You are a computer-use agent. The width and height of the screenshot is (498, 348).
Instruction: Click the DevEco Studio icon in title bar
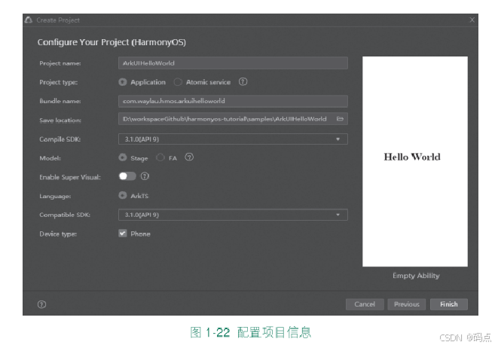(29, 20)
